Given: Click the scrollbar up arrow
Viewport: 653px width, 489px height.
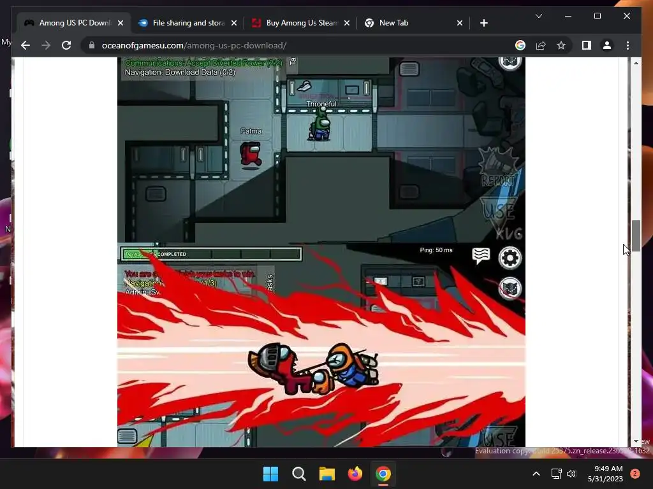Looking at the screenshot, I should (636, 63).
